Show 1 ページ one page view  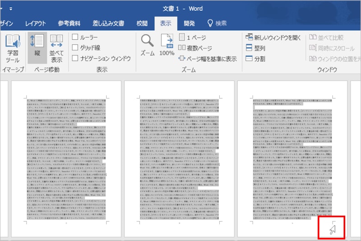click(x=193, y=37)
